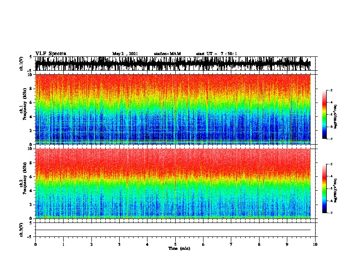Click time axis tick label "4"
Screen dimensions: 355x274
pyautogui.click(x=147, y=244)
